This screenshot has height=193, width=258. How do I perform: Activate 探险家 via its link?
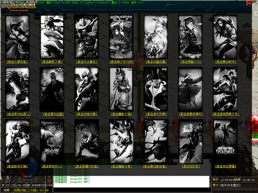pos(191,166)
